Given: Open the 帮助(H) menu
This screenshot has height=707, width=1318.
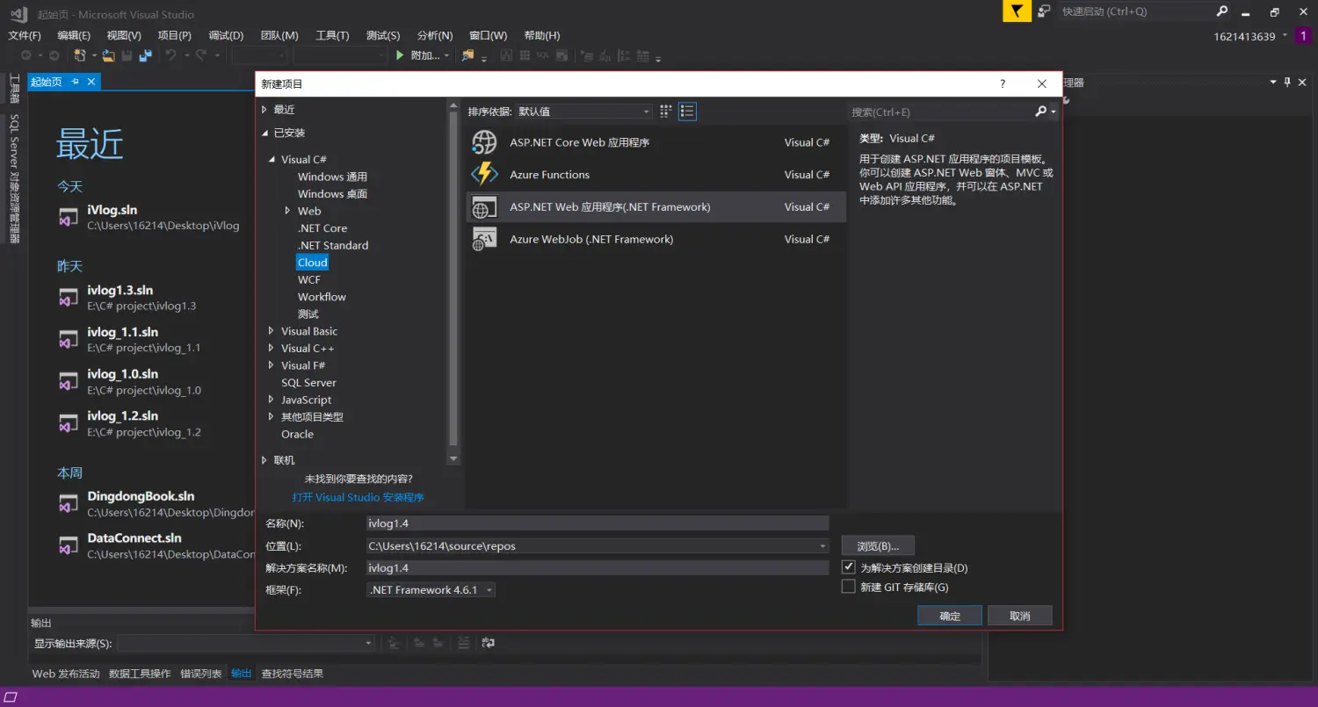Looking at the screenshot, I should click(x=541, y=36).
